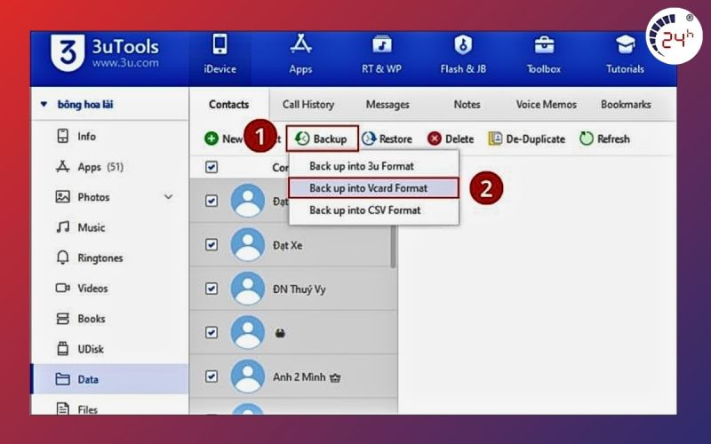This screenshot has width=711, height=444.
Task: Select the Music note sidebar icon
Action: coord(62,227)
